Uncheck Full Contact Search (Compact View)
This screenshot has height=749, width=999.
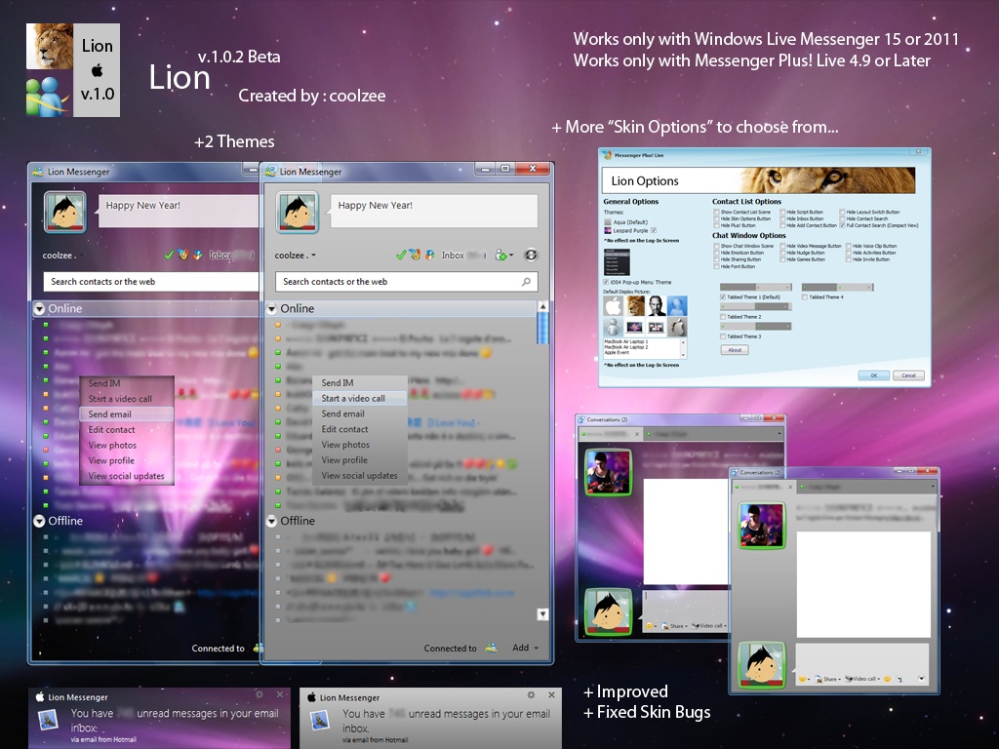point(842,225)
